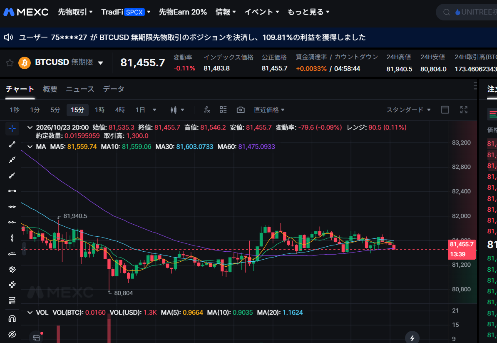Toggle the magnet snap mode
Image resolution: width=497 pixels, height=343 pixels.
click(12, 318)
